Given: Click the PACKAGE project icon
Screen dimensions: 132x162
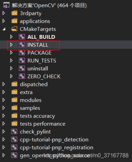Looking at the screenshot, I should [x=22, y=53].
